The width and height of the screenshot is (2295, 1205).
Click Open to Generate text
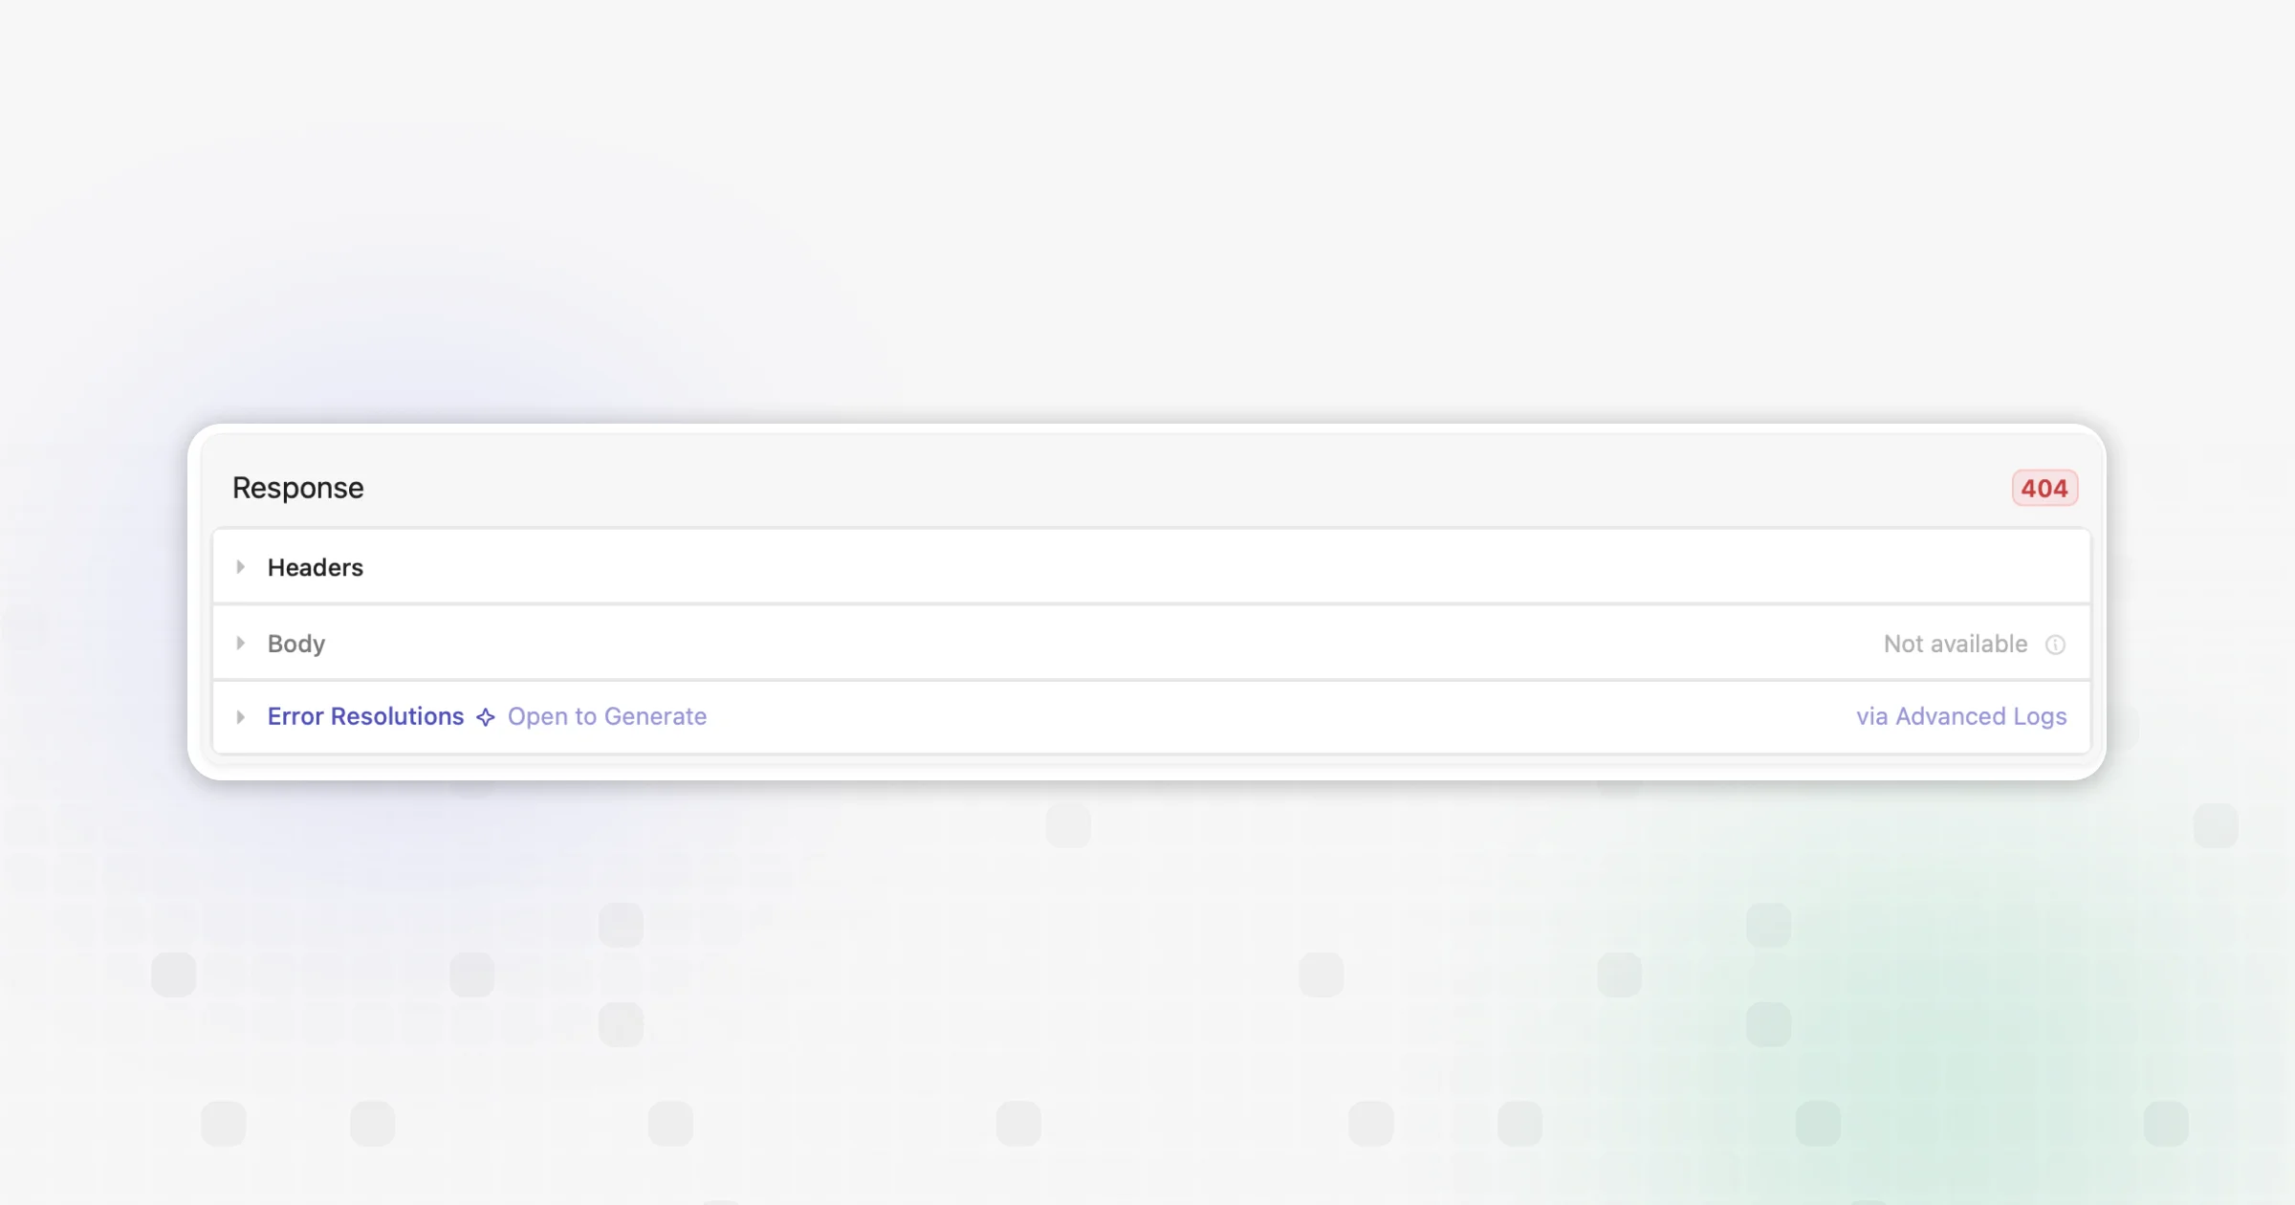[x=607, y=716]
